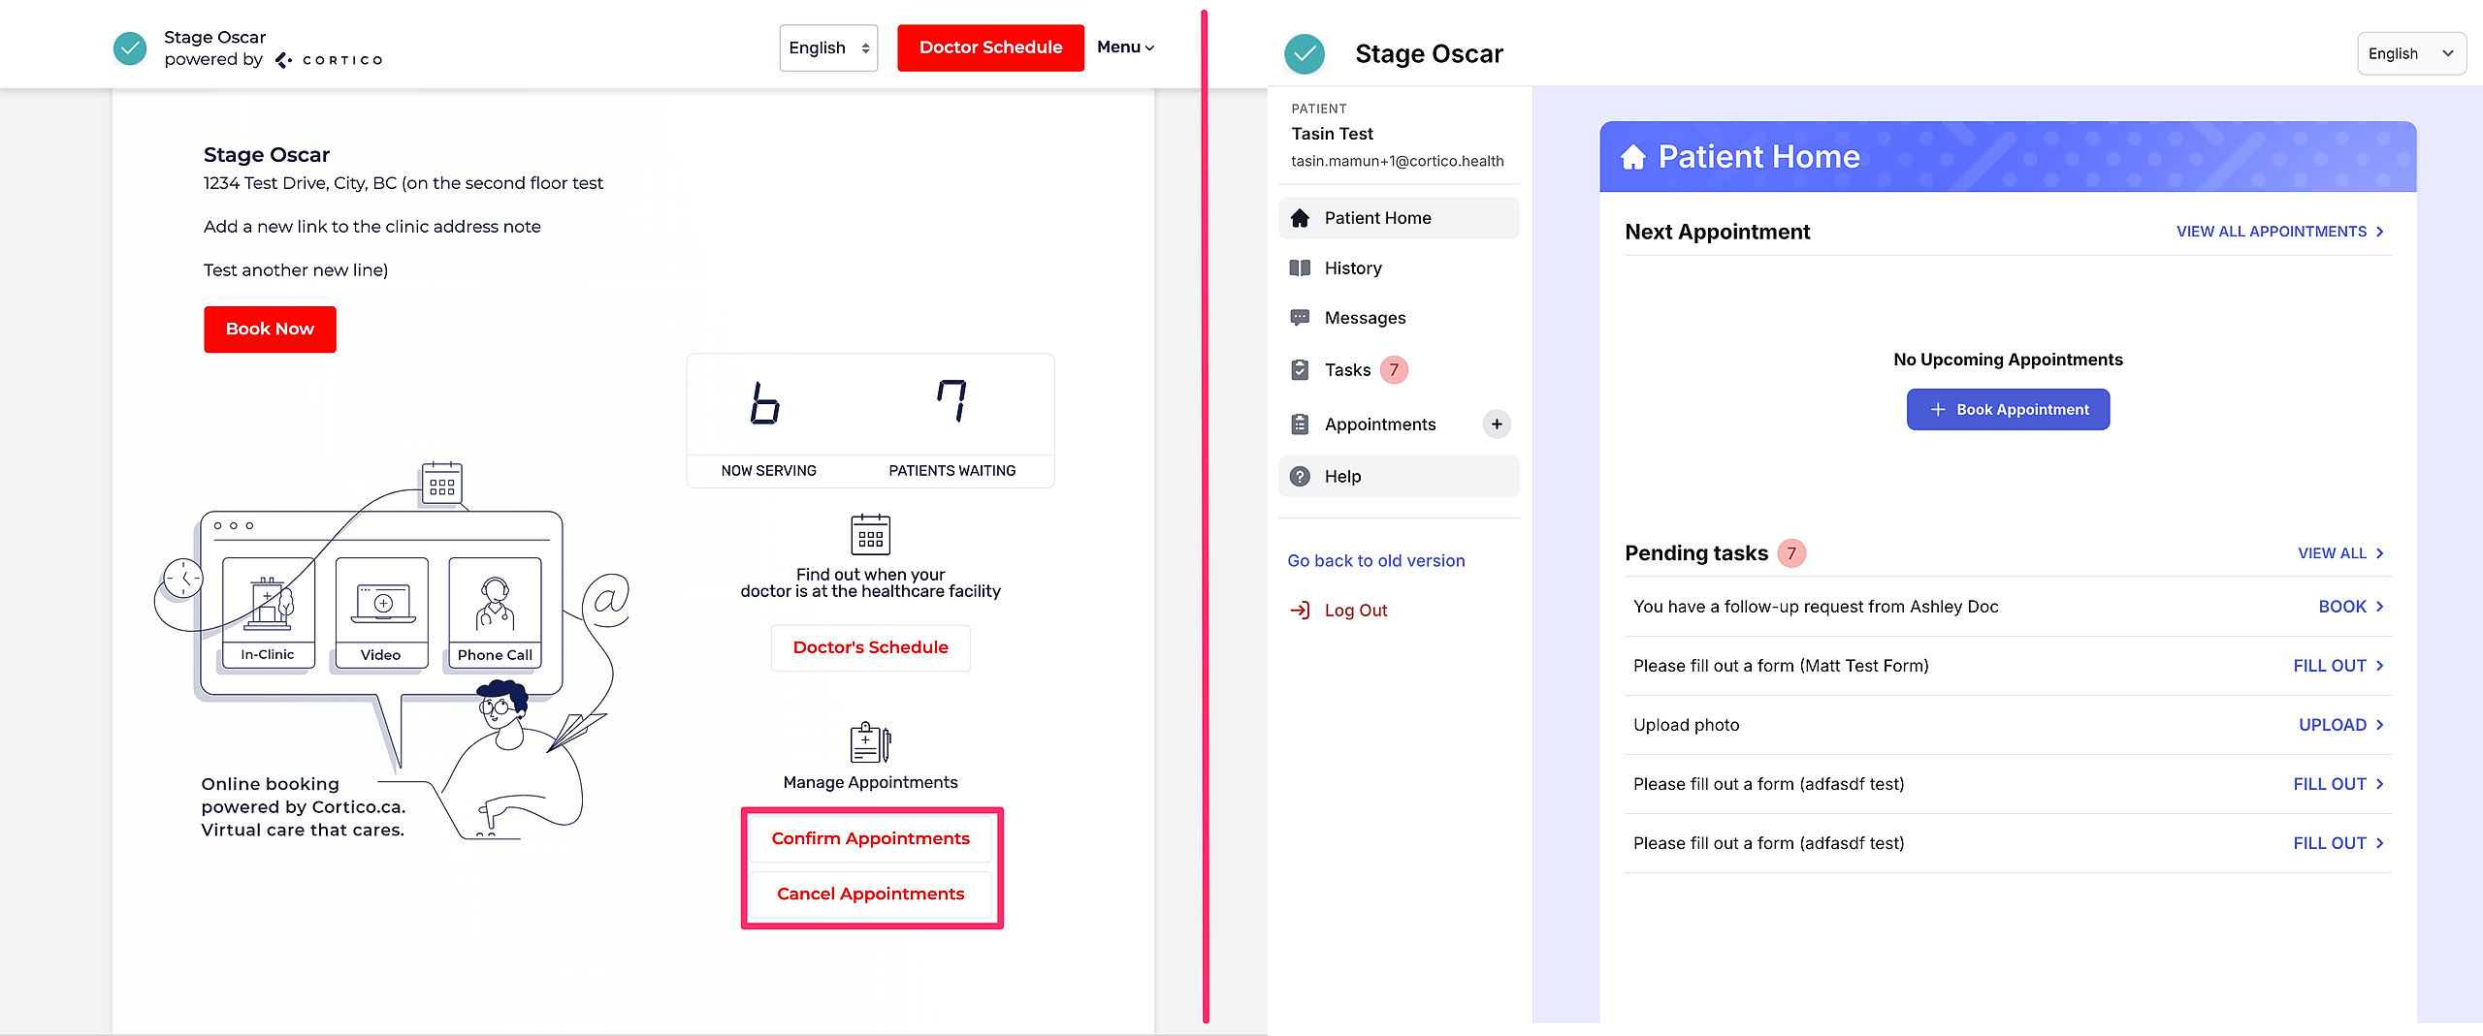Click the Help question mark icon
The height and width of the screenshot is (1036, 2483).
tap(1300, 477)
